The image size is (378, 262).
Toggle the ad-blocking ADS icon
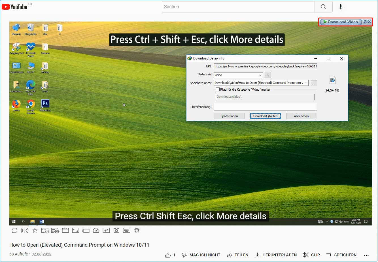click(45, 230)
